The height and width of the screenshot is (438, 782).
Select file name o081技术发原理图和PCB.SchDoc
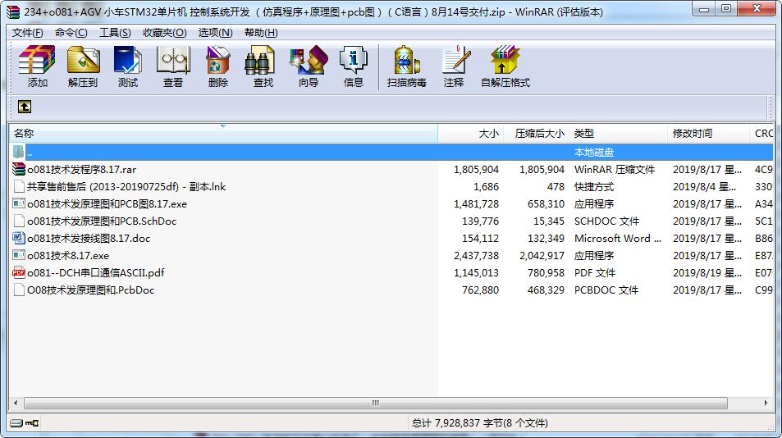pyautogui.click(x=102, y=221)
